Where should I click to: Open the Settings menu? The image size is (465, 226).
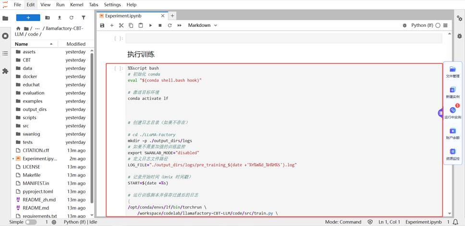point(112,5)
